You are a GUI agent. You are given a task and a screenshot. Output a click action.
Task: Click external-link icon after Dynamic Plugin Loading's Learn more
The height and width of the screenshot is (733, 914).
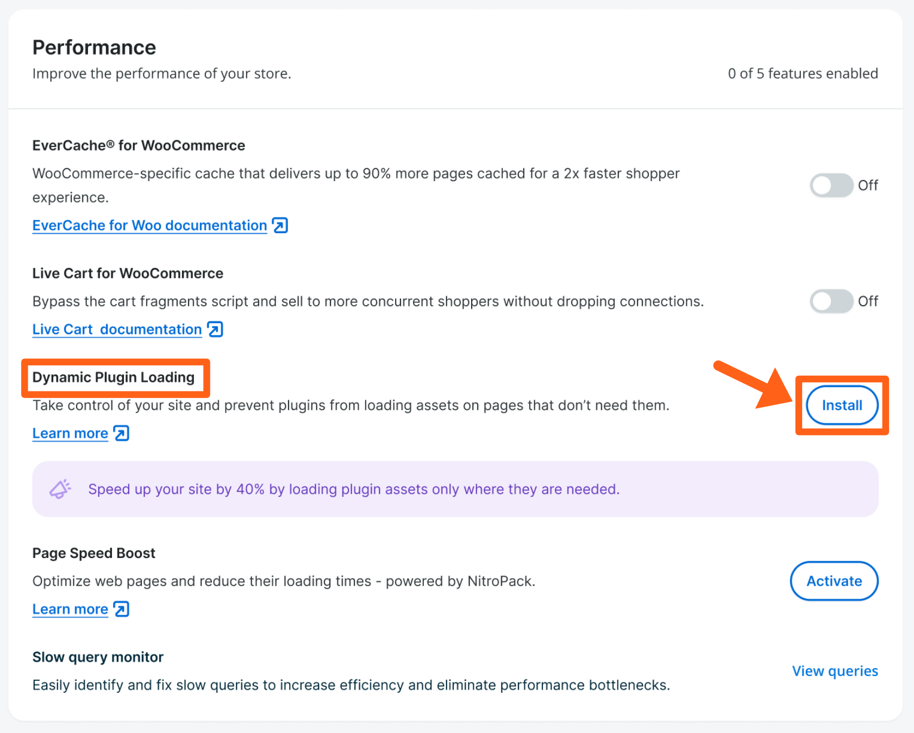point(121,433)
